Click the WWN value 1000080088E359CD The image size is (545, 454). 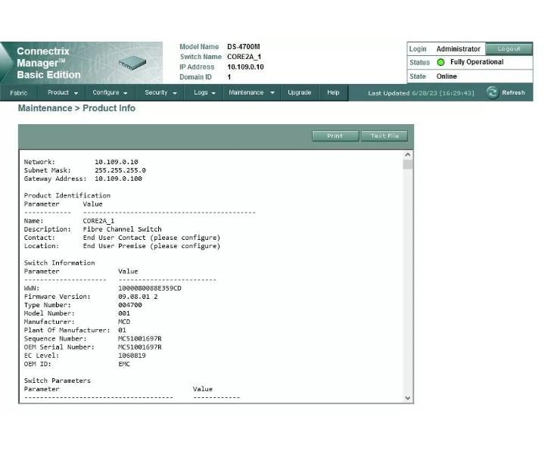tap(149, 288)
